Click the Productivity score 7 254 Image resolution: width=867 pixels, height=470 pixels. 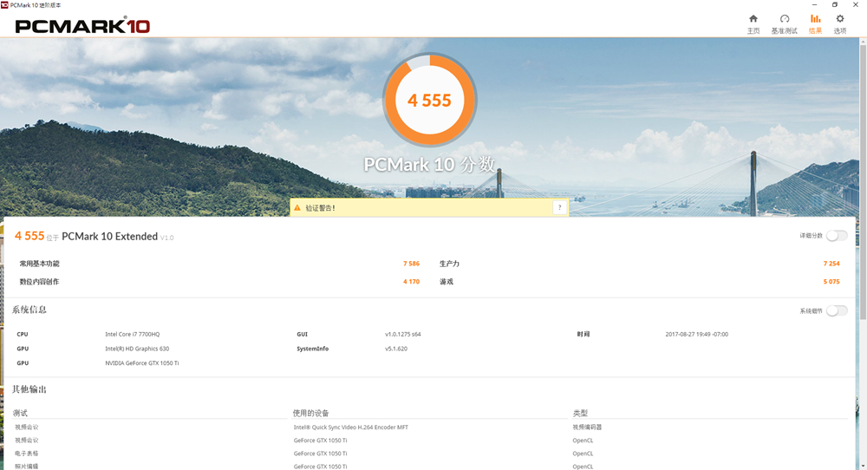pyautogui.click(x=831, y=264)
